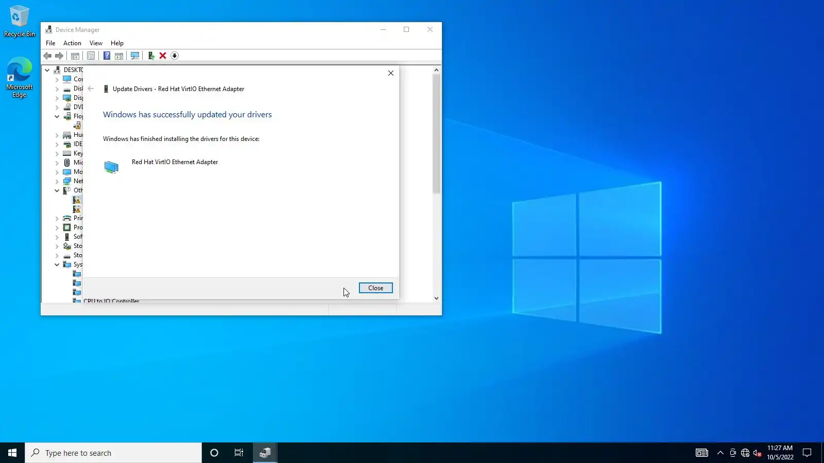Screen dimensions: 824x463
Task: Open the Windows Start menu
Action: pyautogui.click(x=12, y=453)
